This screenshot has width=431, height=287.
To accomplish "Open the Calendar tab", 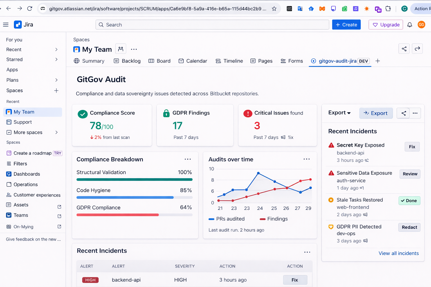I will (193, 61).
